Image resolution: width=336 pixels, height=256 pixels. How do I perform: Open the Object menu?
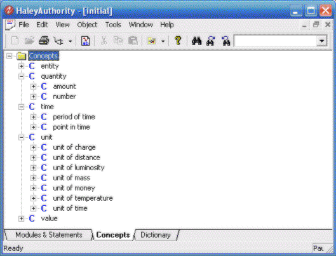click(87, 25)
